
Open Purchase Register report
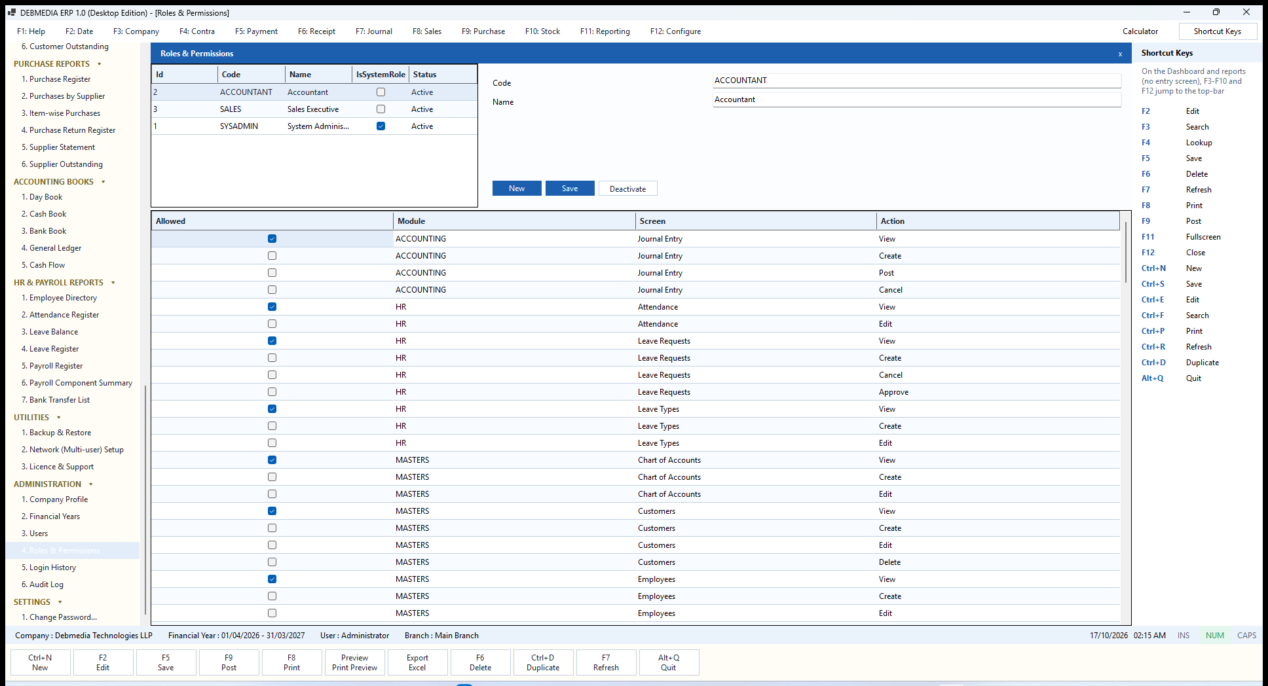coord(60,79)
